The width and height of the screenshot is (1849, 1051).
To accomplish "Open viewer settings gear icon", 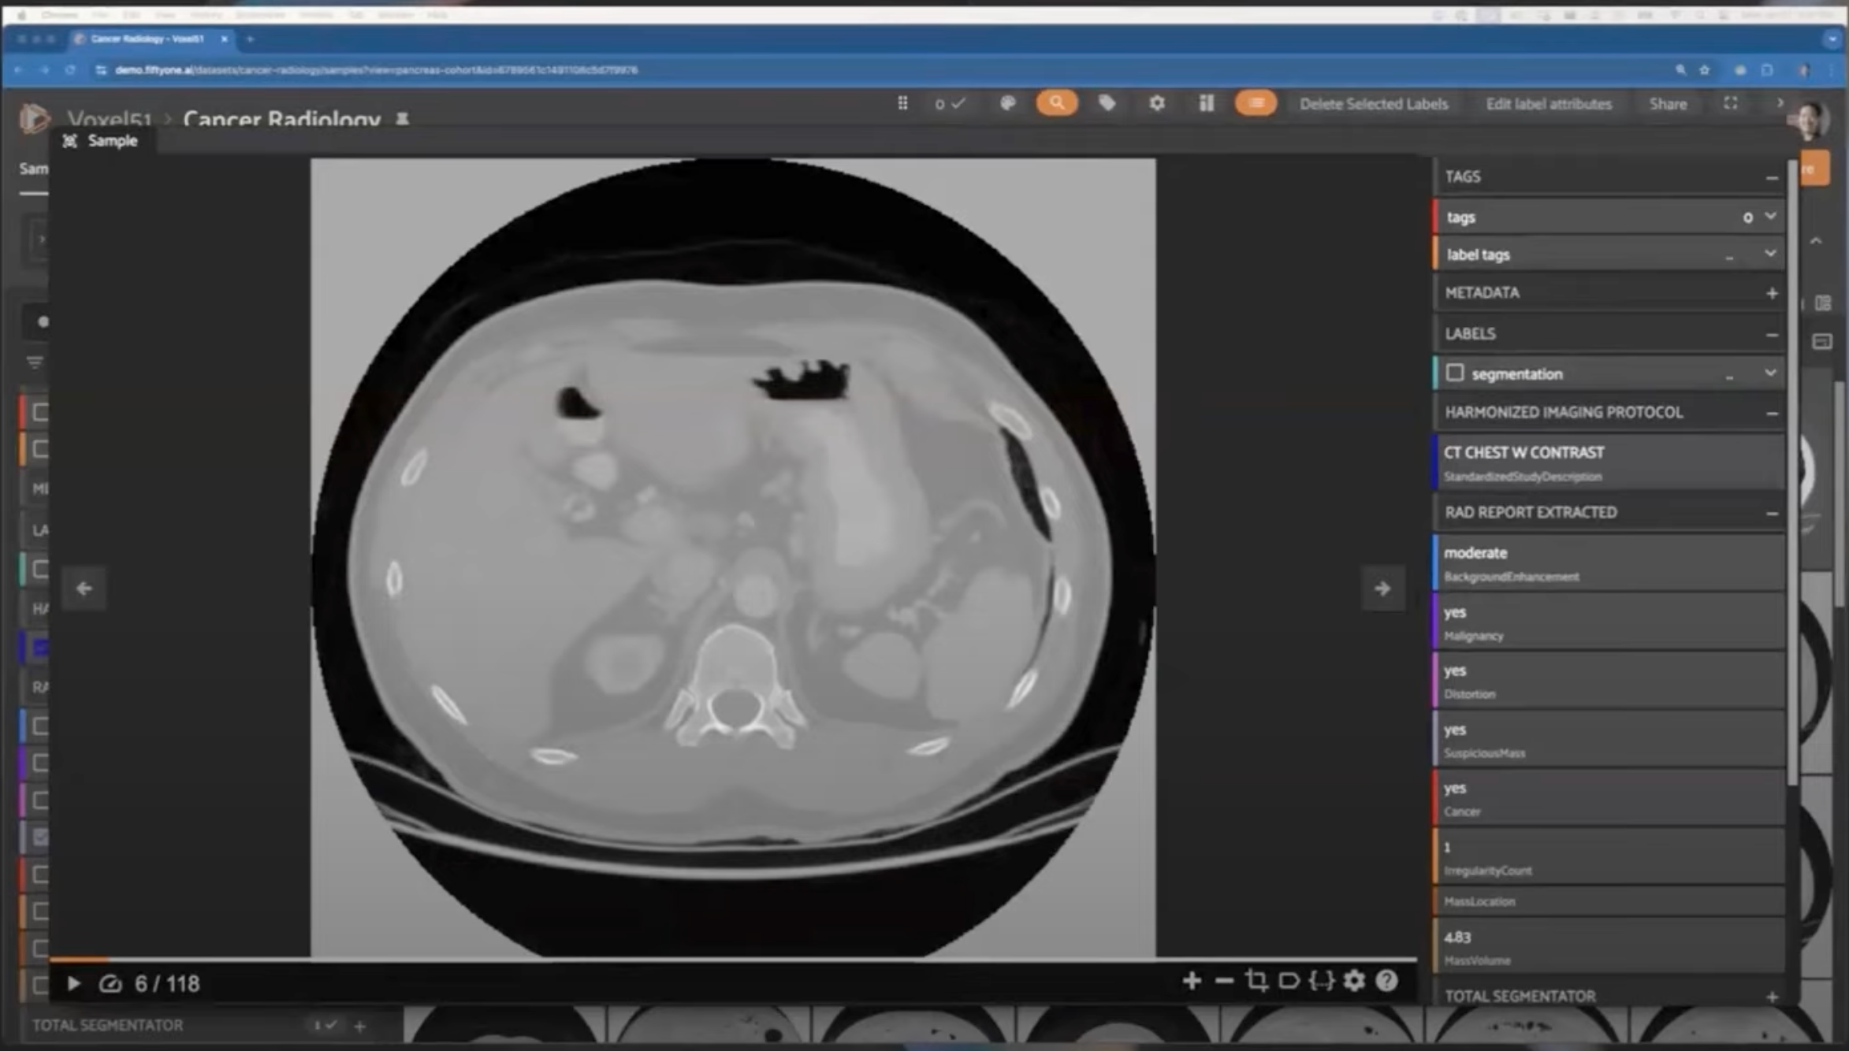I will click(x=1354, y=981).
